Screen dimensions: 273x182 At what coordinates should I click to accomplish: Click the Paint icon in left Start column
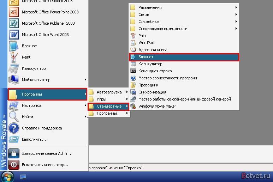[x=13, y=57]
